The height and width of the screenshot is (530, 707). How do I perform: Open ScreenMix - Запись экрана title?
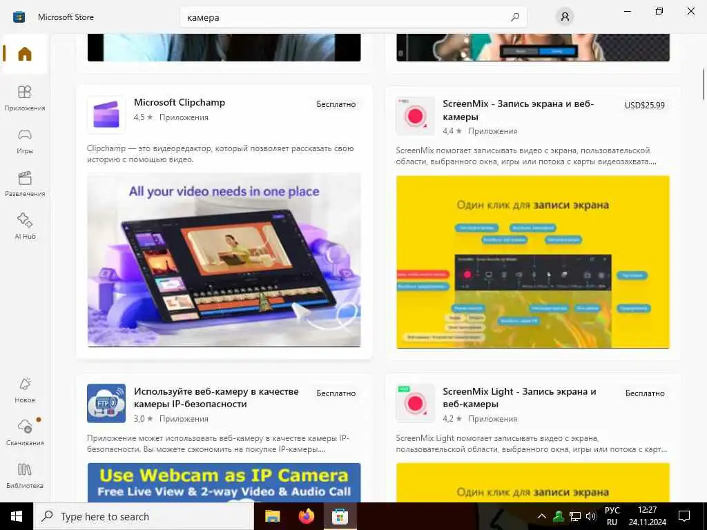(518, 110)
